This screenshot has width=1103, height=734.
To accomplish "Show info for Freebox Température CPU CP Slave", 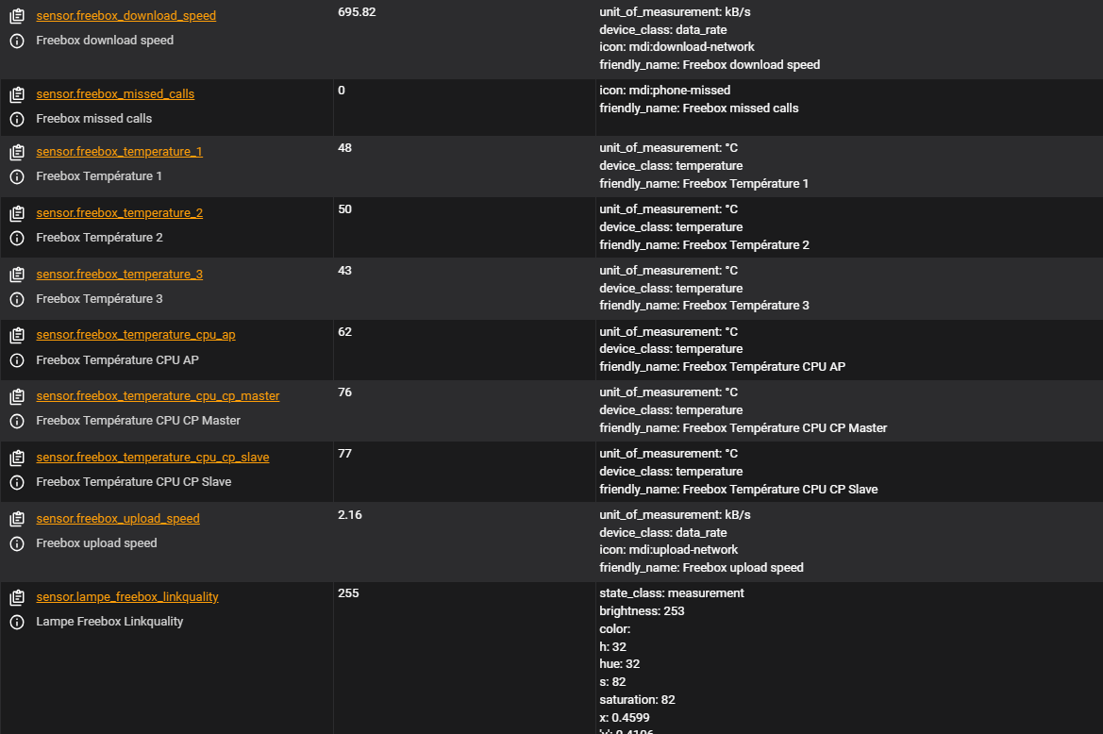I will pos(17,482).
